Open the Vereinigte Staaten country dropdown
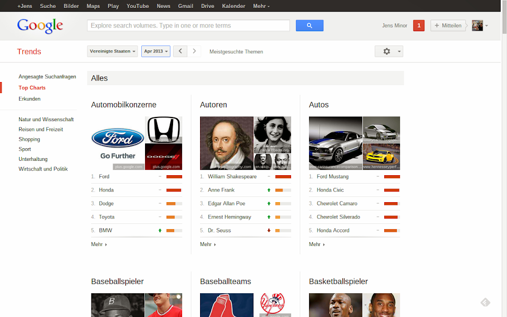 tap(113, 51)
